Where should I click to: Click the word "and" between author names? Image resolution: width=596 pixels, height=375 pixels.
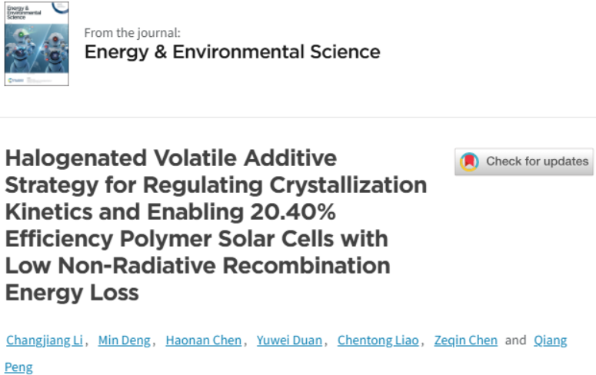[x=515, y=340]
